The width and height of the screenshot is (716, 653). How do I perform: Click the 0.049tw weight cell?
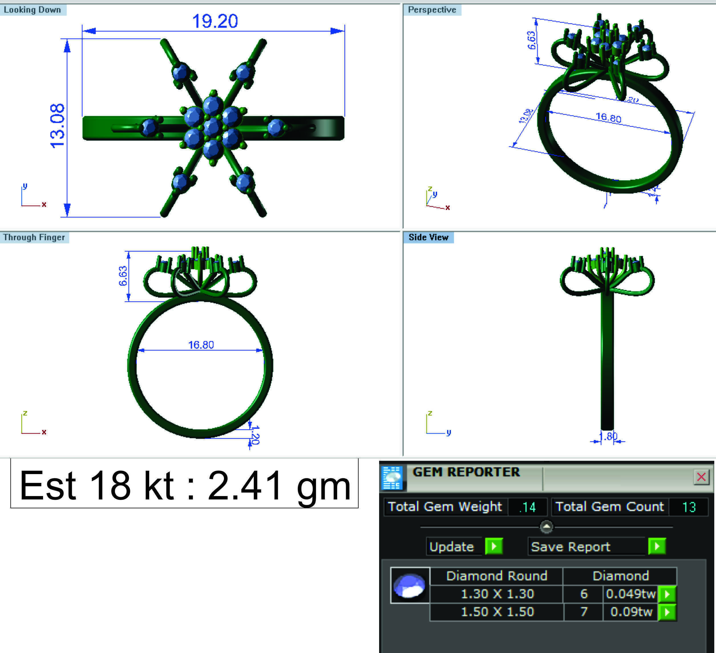point(631,594)
